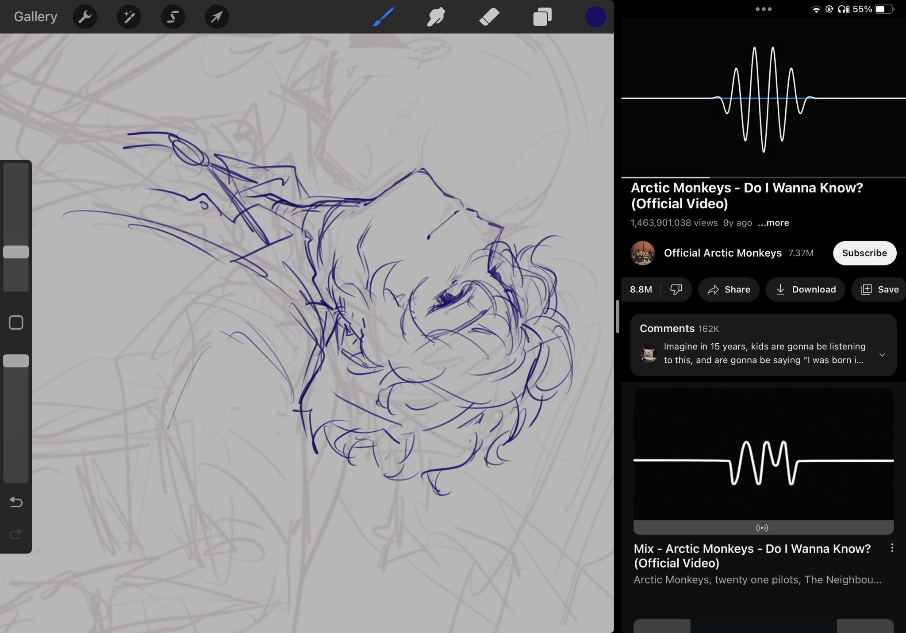906x633 pixels.
Task: Expand the Comments section chevron
Action: (882, 355)
